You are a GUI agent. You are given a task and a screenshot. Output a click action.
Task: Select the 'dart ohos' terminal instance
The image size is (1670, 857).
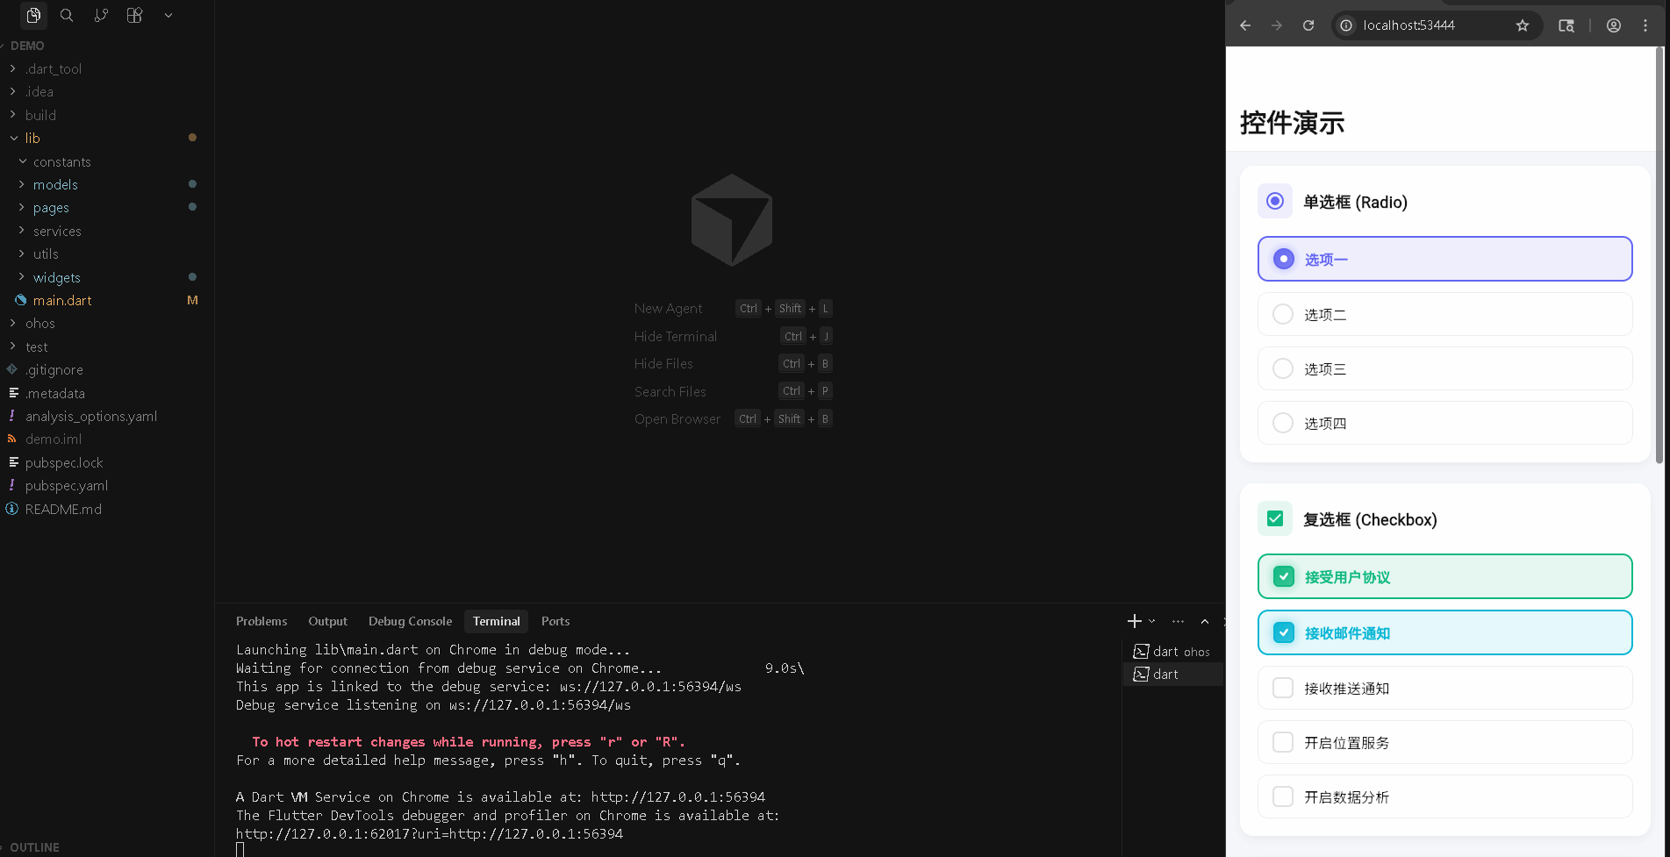[x=1172, y=651]
